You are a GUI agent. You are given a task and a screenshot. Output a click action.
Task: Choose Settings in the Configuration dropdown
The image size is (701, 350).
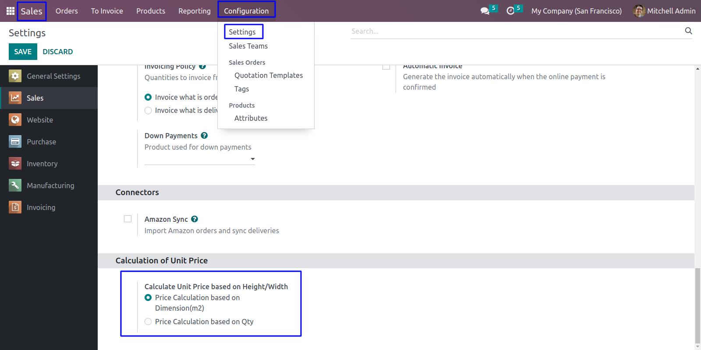click(242, 32)
